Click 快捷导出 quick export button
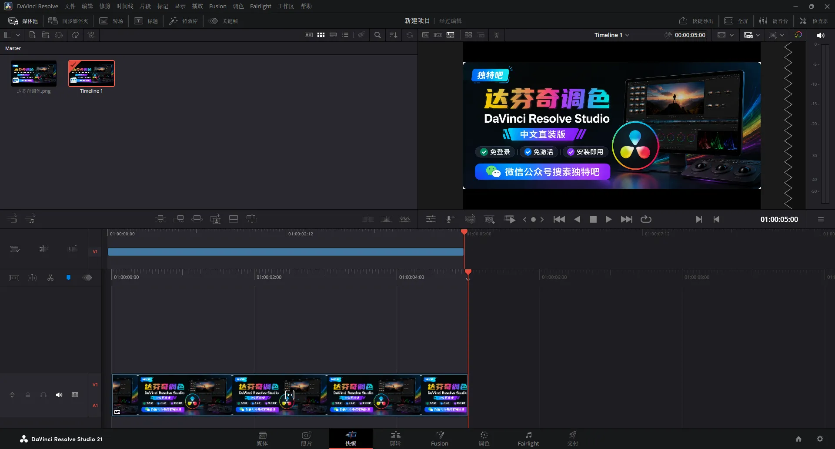The height and width of the screenshot is (449, 835). tap(696, 21)
